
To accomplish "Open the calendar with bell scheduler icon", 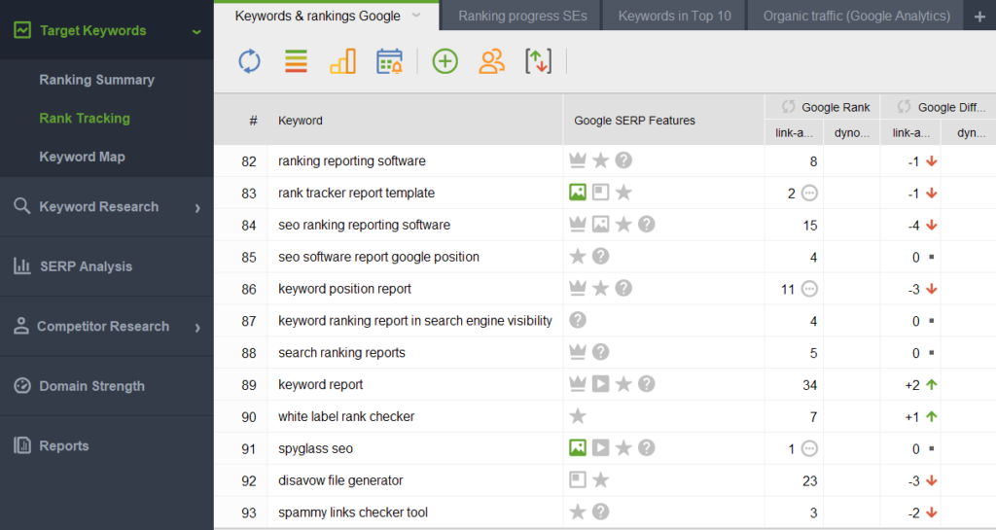I will [390, 62].
